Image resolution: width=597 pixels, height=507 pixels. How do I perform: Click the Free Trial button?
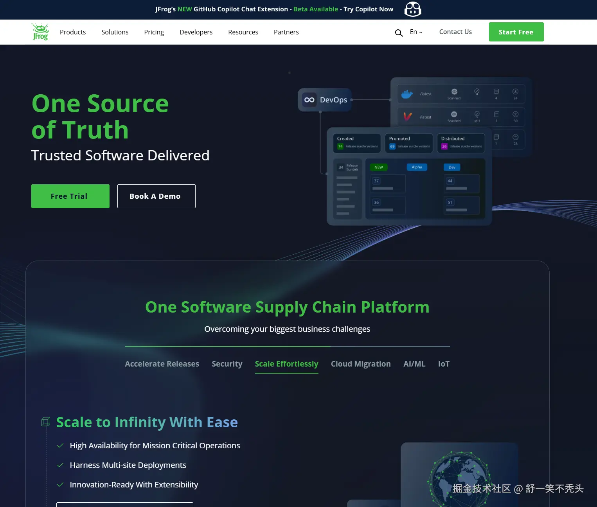point(70,196)
